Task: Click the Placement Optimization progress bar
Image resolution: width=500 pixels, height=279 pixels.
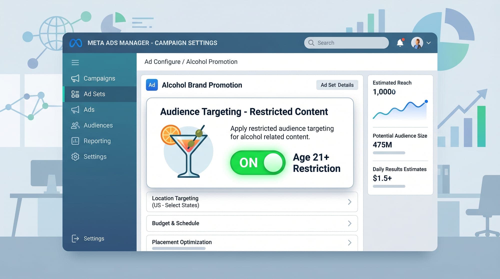Action: point(179,248)
